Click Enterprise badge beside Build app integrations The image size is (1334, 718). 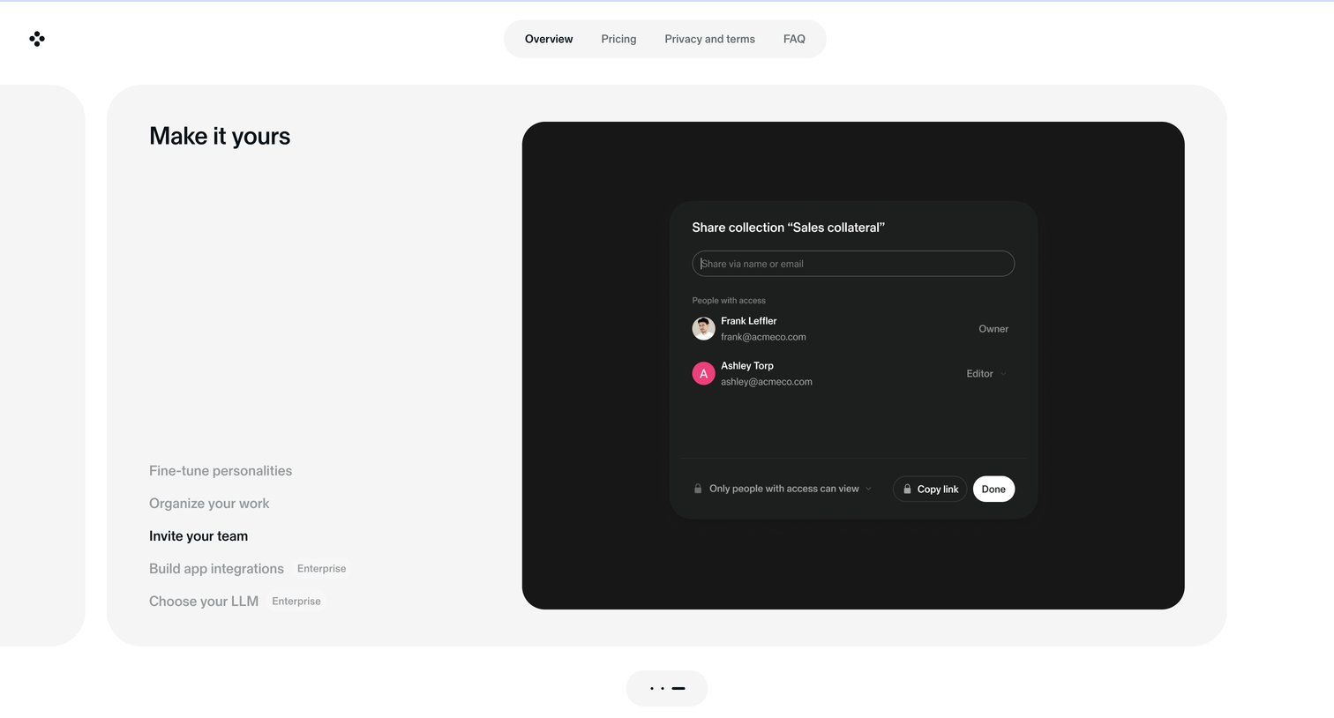pos(321,569)
